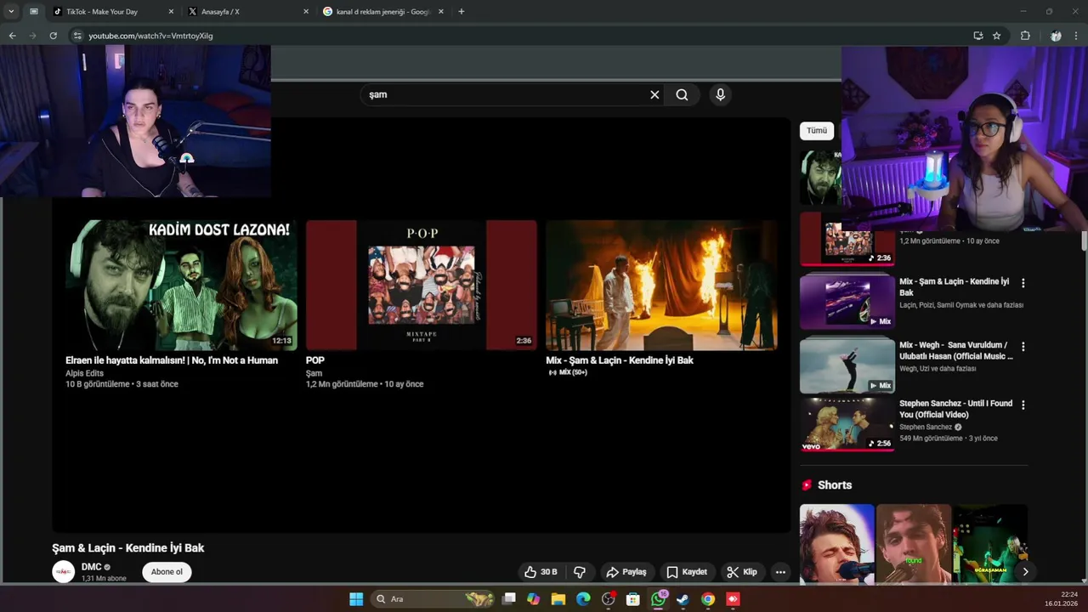Show next Shorts with the right chevron
The image size is (1088, 612).
1025,571
